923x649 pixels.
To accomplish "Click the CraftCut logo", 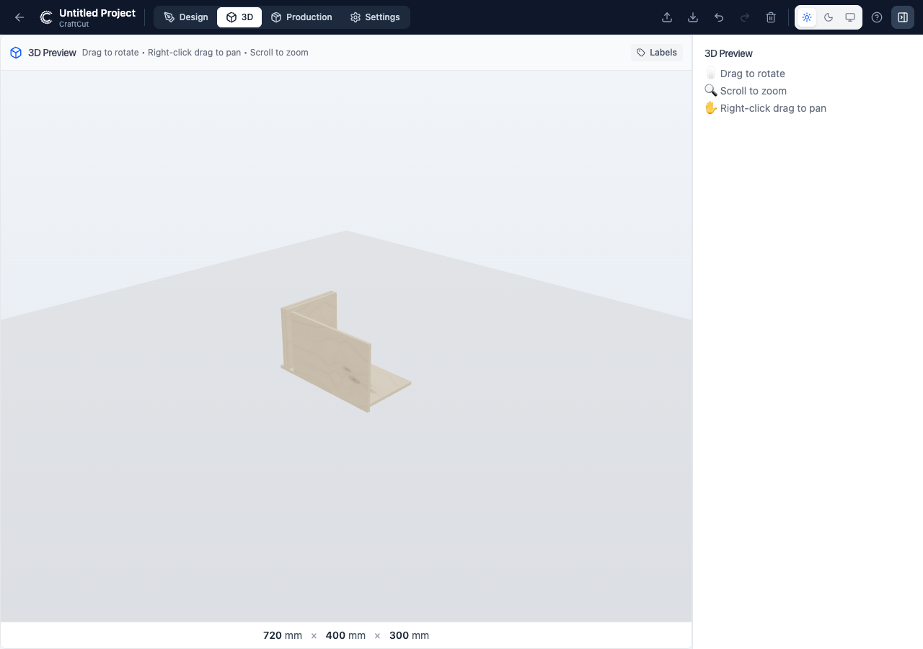I will pos(45,17).
